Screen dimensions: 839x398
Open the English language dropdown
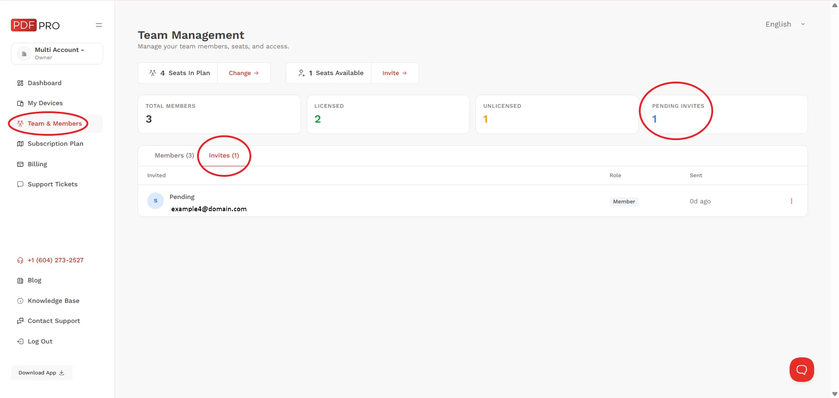(785, 24)
